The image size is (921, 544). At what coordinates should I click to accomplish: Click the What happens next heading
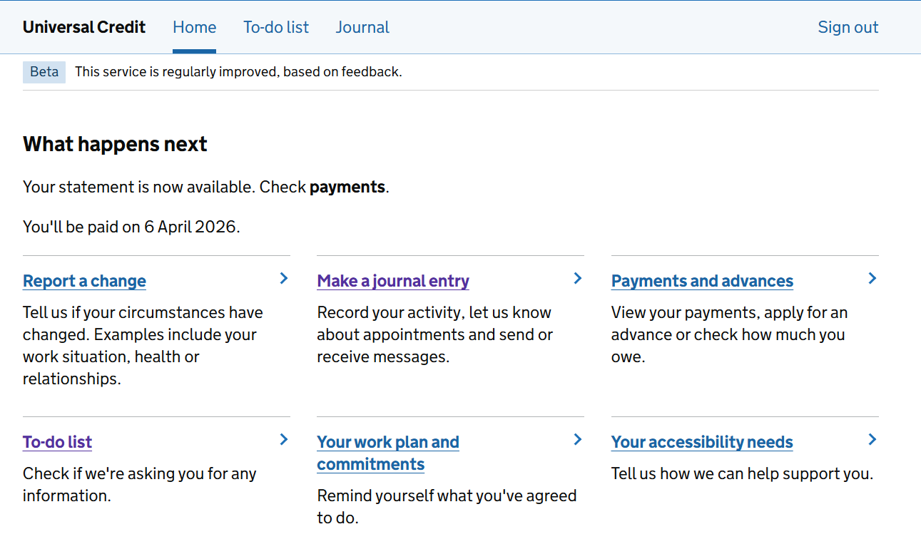pyautogui.click(x=115, y=144)
